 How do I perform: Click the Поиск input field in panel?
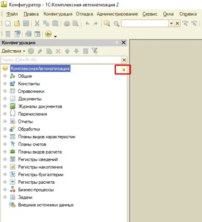pos(61,60)
